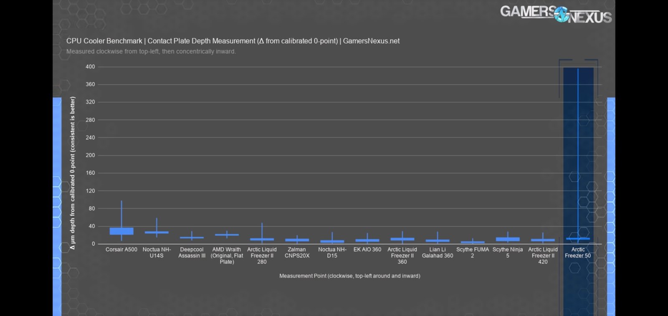Click the chart title mentioning Contact Plate Depth
Screen dimensions: 668x316
(233, 41)
